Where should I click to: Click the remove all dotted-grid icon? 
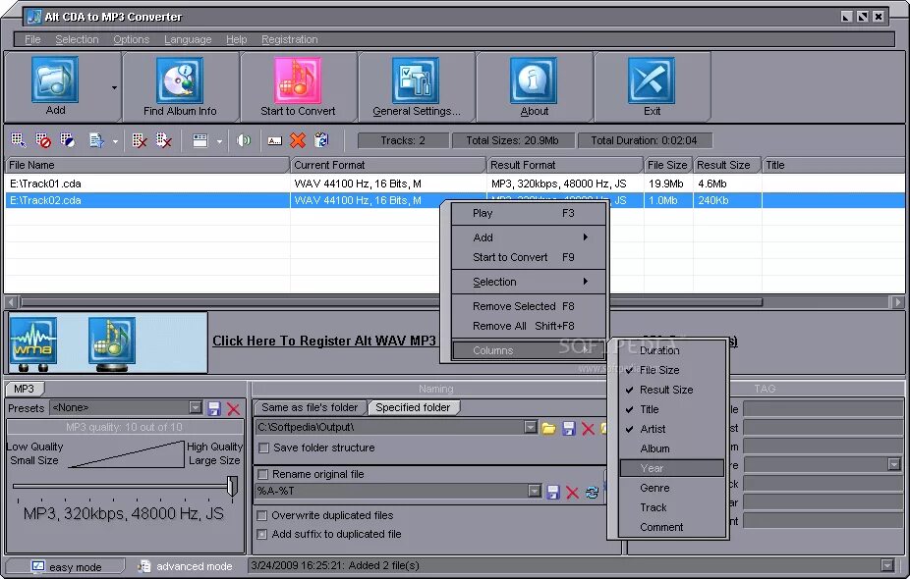[x=164, y=140]
